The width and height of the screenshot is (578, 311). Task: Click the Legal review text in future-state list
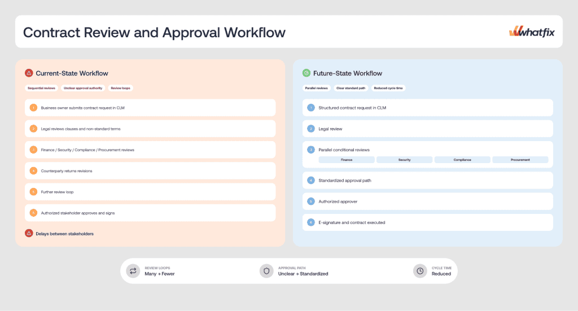click(330, 129)
